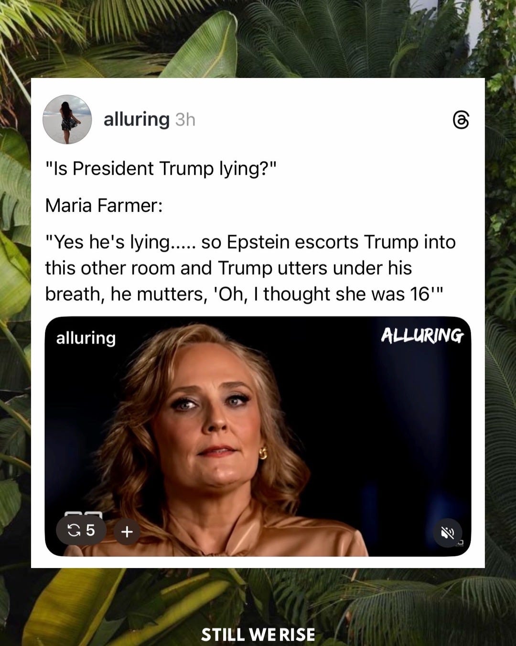Click the white post card background
The height and width of the screenshot is (646, 516).
(258, 323)
